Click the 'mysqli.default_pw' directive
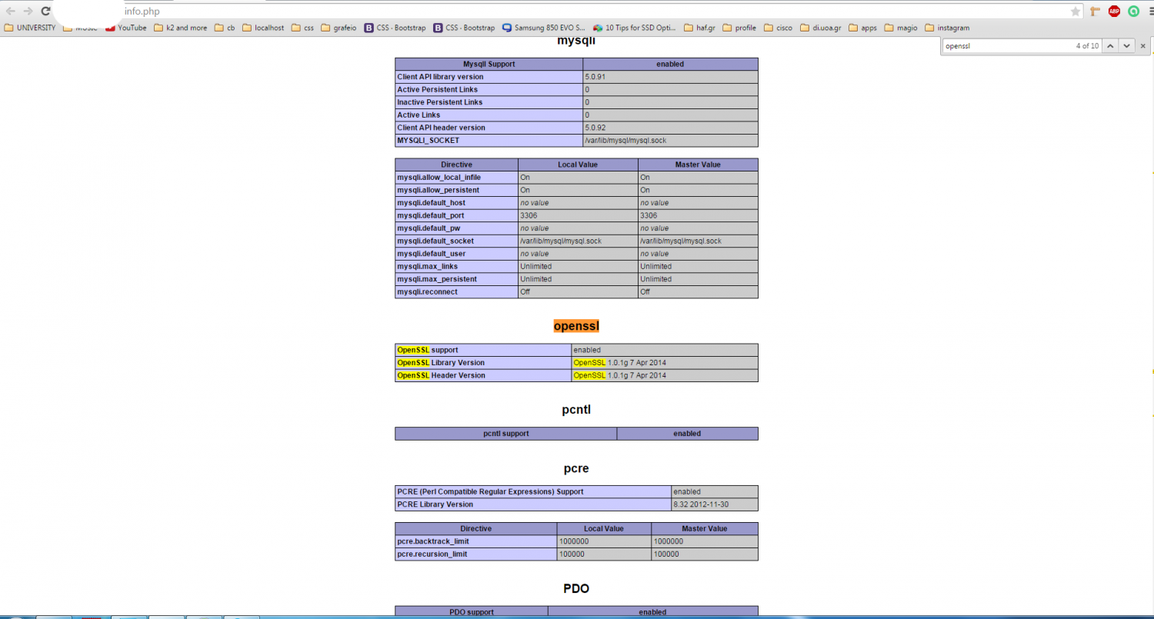 point(456,228)
